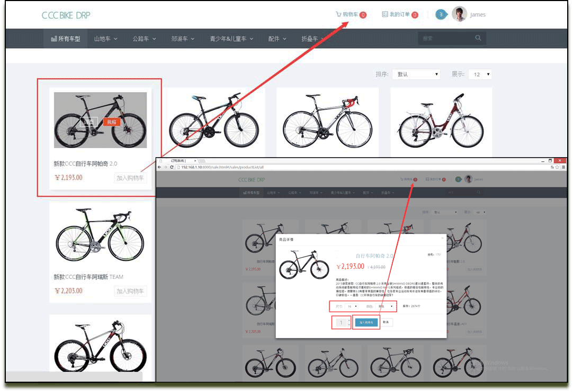
Task: Click the CCC BIKE DRP logo in the main page
Action: (x=66, y=15)
